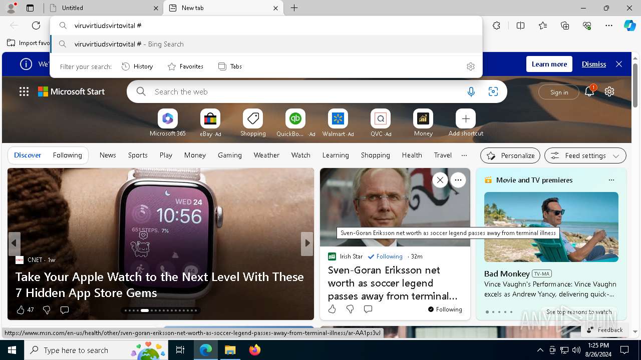Click the Sign in button
Viewport: 641px width, 360px height.
click(559, 92)
